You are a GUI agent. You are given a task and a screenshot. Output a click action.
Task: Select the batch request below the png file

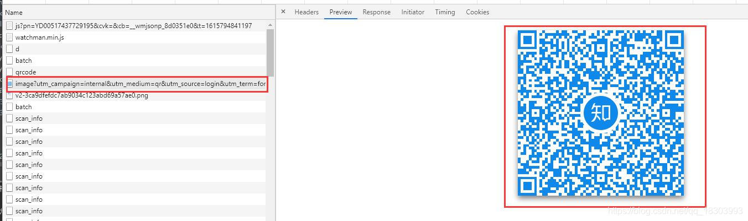point(133,107)
